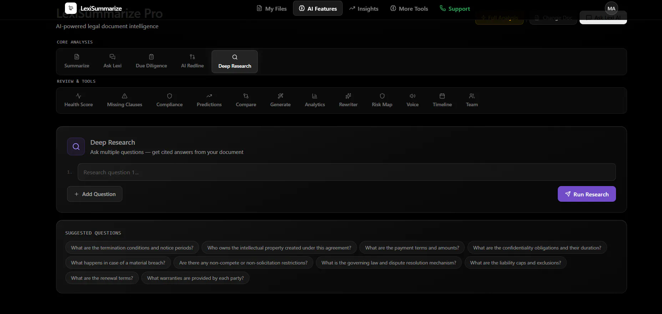Choose the warranties by each party question
The width and height of the screenshot is (662, 314).
pos(195,278)
